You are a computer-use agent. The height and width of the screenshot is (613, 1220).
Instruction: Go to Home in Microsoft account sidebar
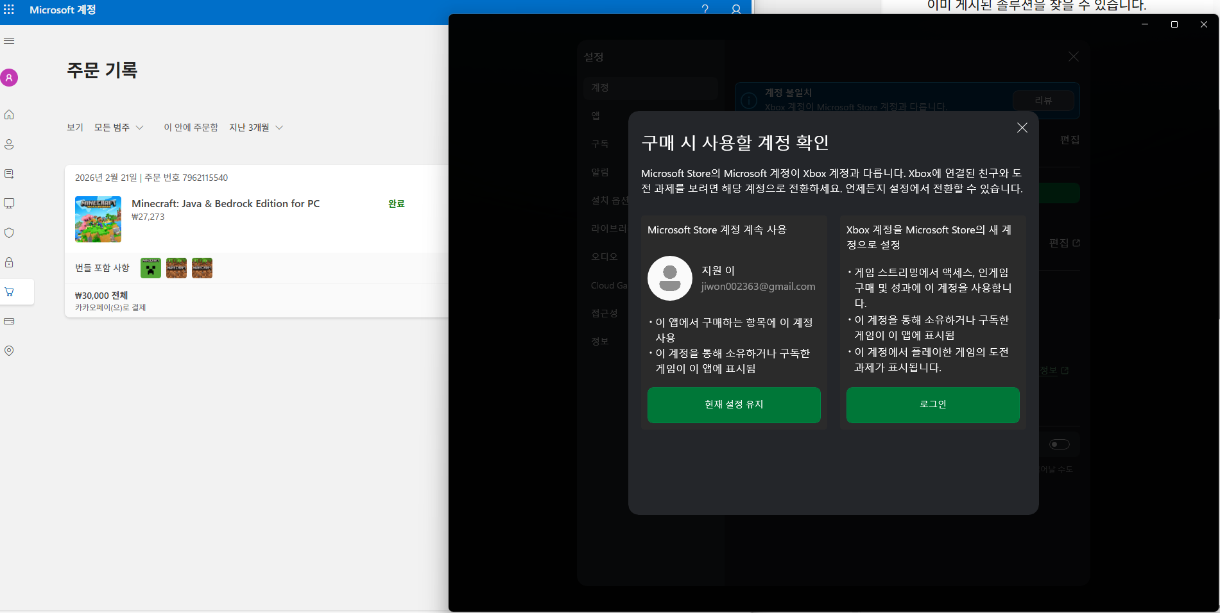pos(9,115)
